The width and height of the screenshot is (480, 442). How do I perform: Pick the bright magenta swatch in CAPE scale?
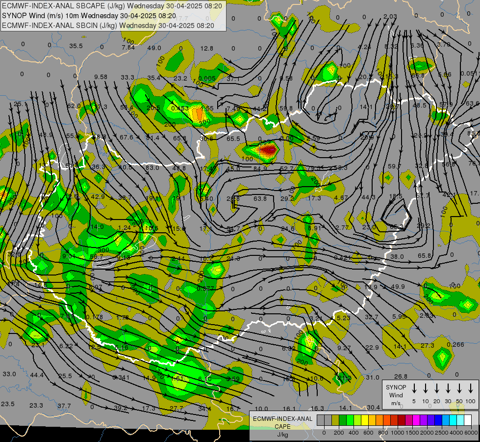coord(416,420)
